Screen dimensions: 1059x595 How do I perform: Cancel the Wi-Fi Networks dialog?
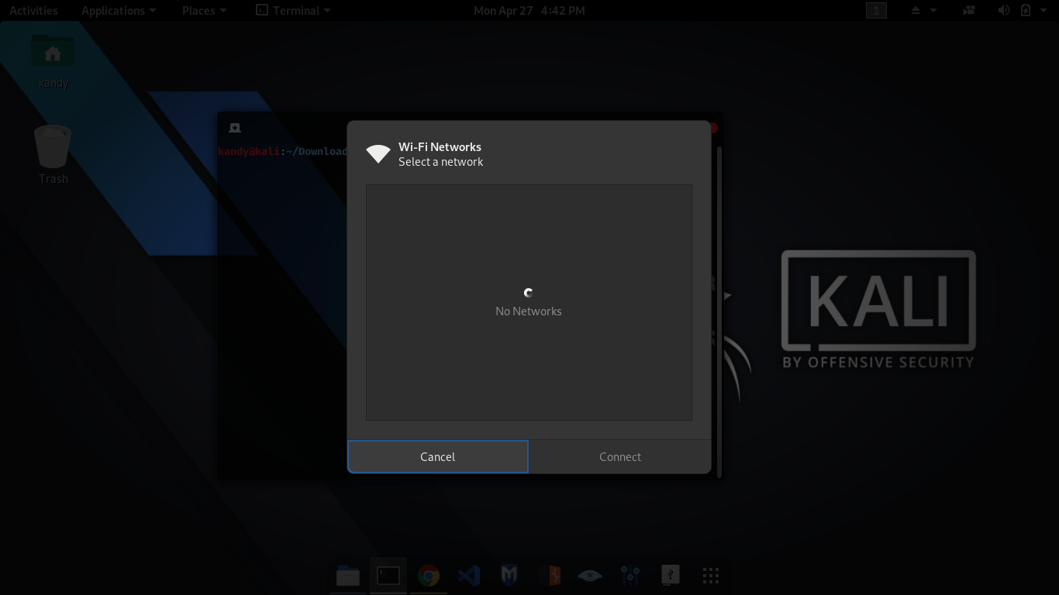coord(437,456)
